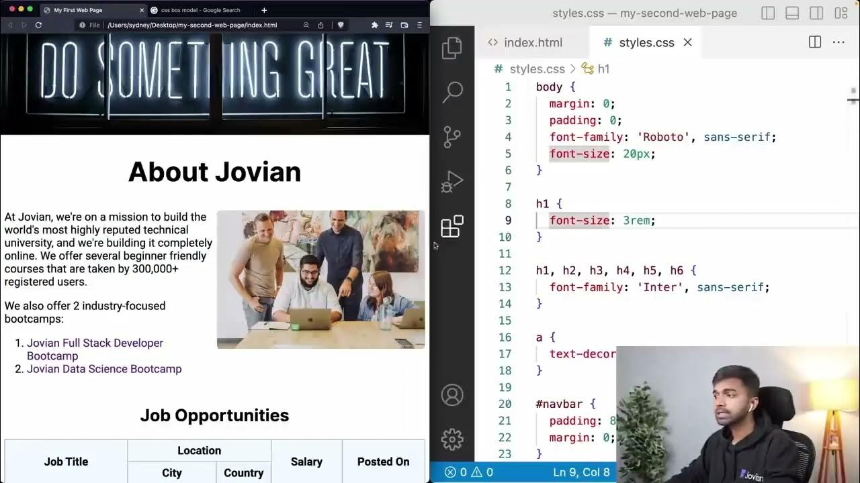Go forward in the browser
This screenshot has height=483, width=860.
point(24,25)
